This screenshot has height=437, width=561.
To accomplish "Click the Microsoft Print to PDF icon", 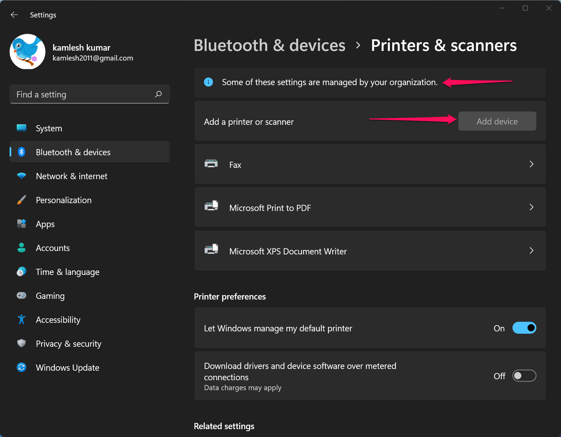I will (x=211, y=206).
